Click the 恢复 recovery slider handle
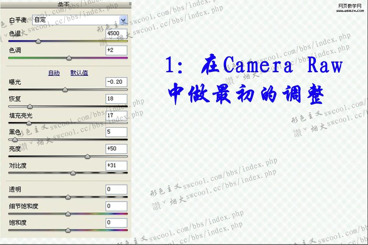 [30, 107]
